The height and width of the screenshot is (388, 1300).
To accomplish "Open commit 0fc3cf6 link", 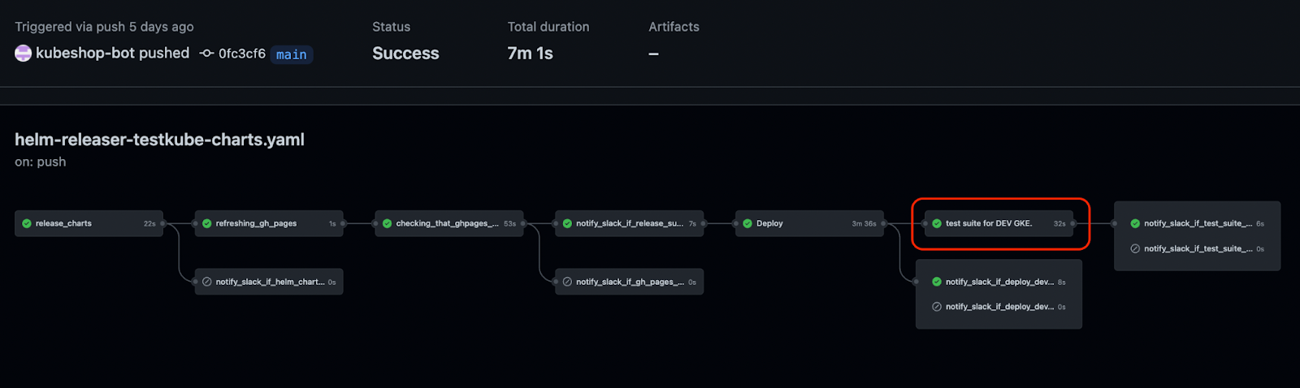I will point(242,54).
